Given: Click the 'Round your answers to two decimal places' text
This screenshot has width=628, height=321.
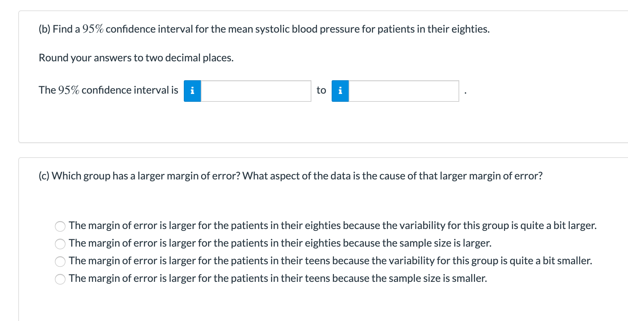Looking at the screenshot, I should [136, 58].
